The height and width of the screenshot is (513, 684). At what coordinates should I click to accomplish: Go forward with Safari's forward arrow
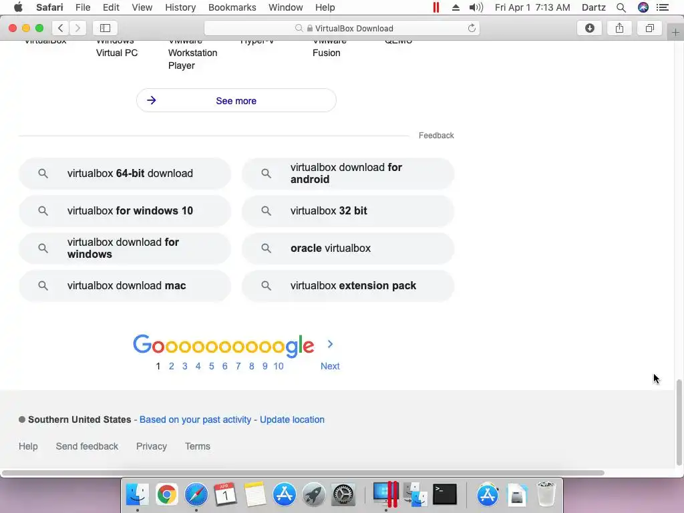pyautogui.click(x=77, y=28)
